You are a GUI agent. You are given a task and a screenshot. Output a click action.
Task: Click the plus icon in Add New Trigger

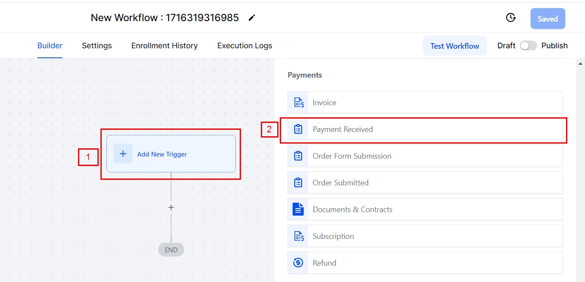123,154
